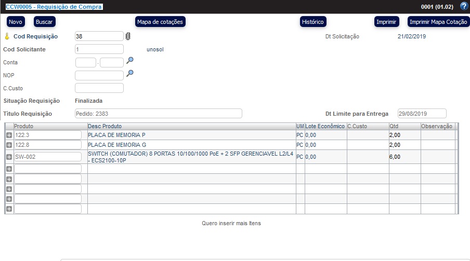
Task: Click the CCW0005 - Requisição de Compra title
Action: [54, 7]
